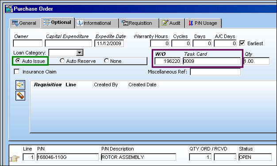Click the Warranty Hours field

click(160, 43)
